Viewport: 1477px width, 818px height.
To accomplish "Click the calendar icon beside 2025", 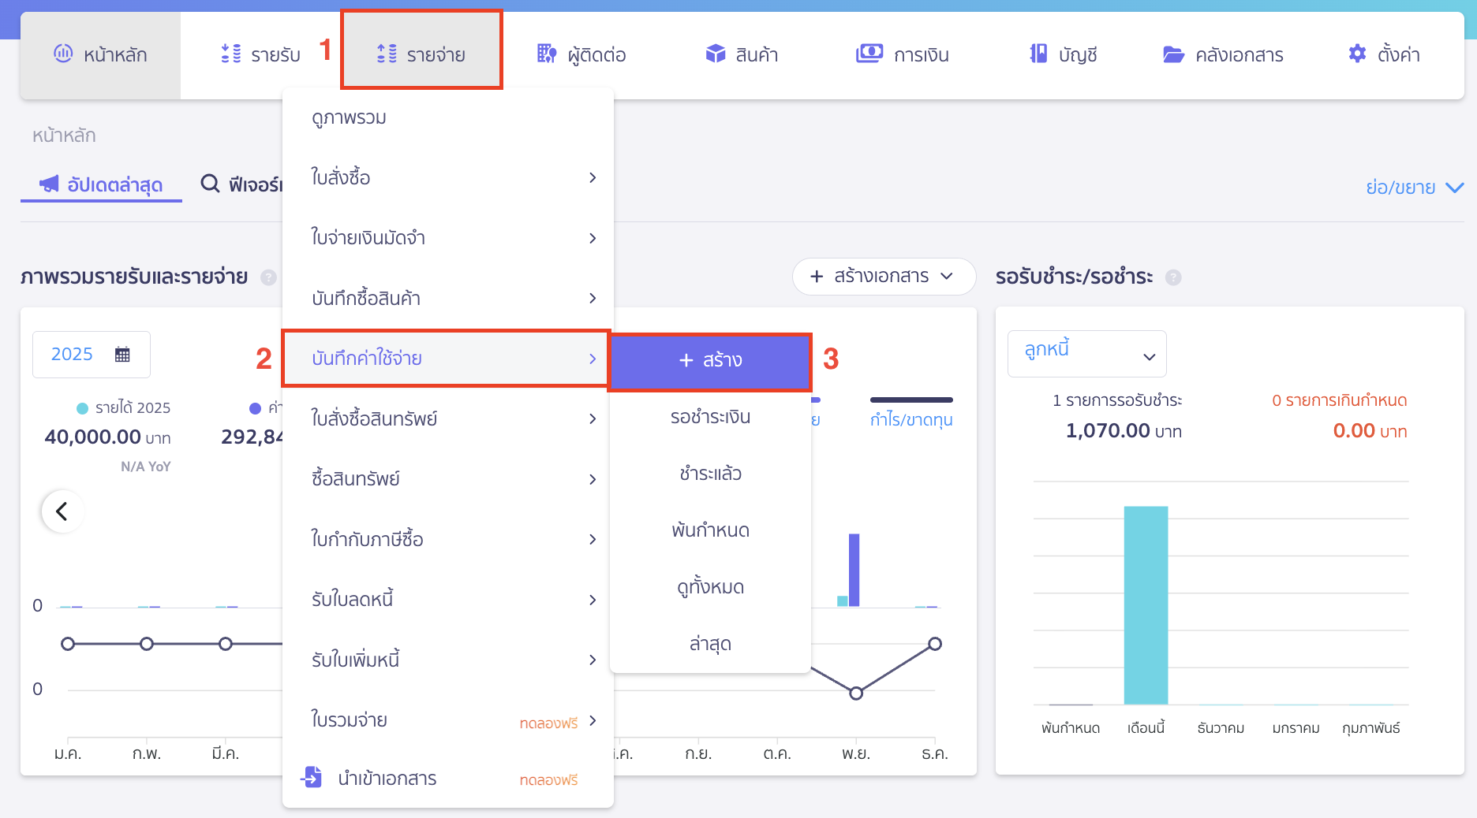I will pyautogui.click(x=122, y=355).
